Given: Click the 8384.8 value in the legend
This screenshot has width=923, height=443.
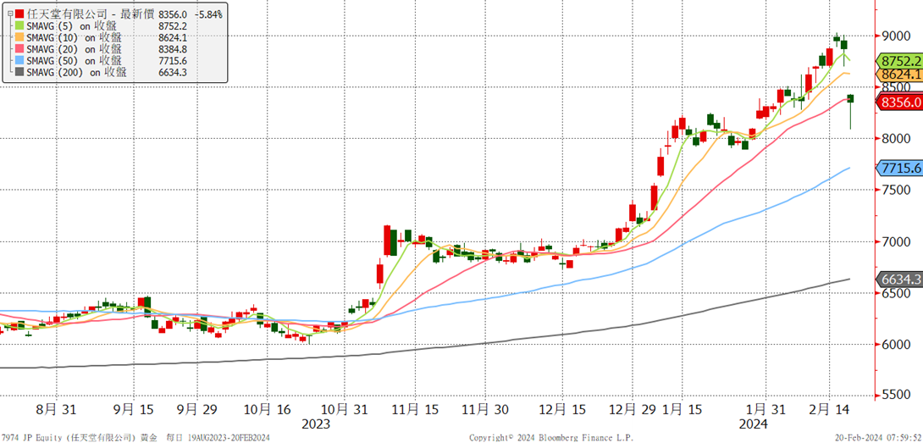Looking at the screenshot, I should click(174, 49).
